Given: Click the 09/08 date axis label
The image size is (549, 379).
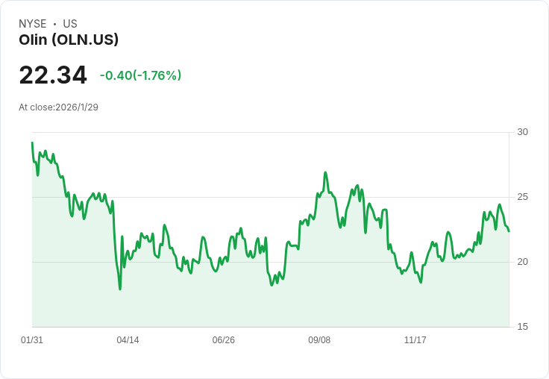Looking at the screenshot, I should pyautogui.click(x=319, y=340).
